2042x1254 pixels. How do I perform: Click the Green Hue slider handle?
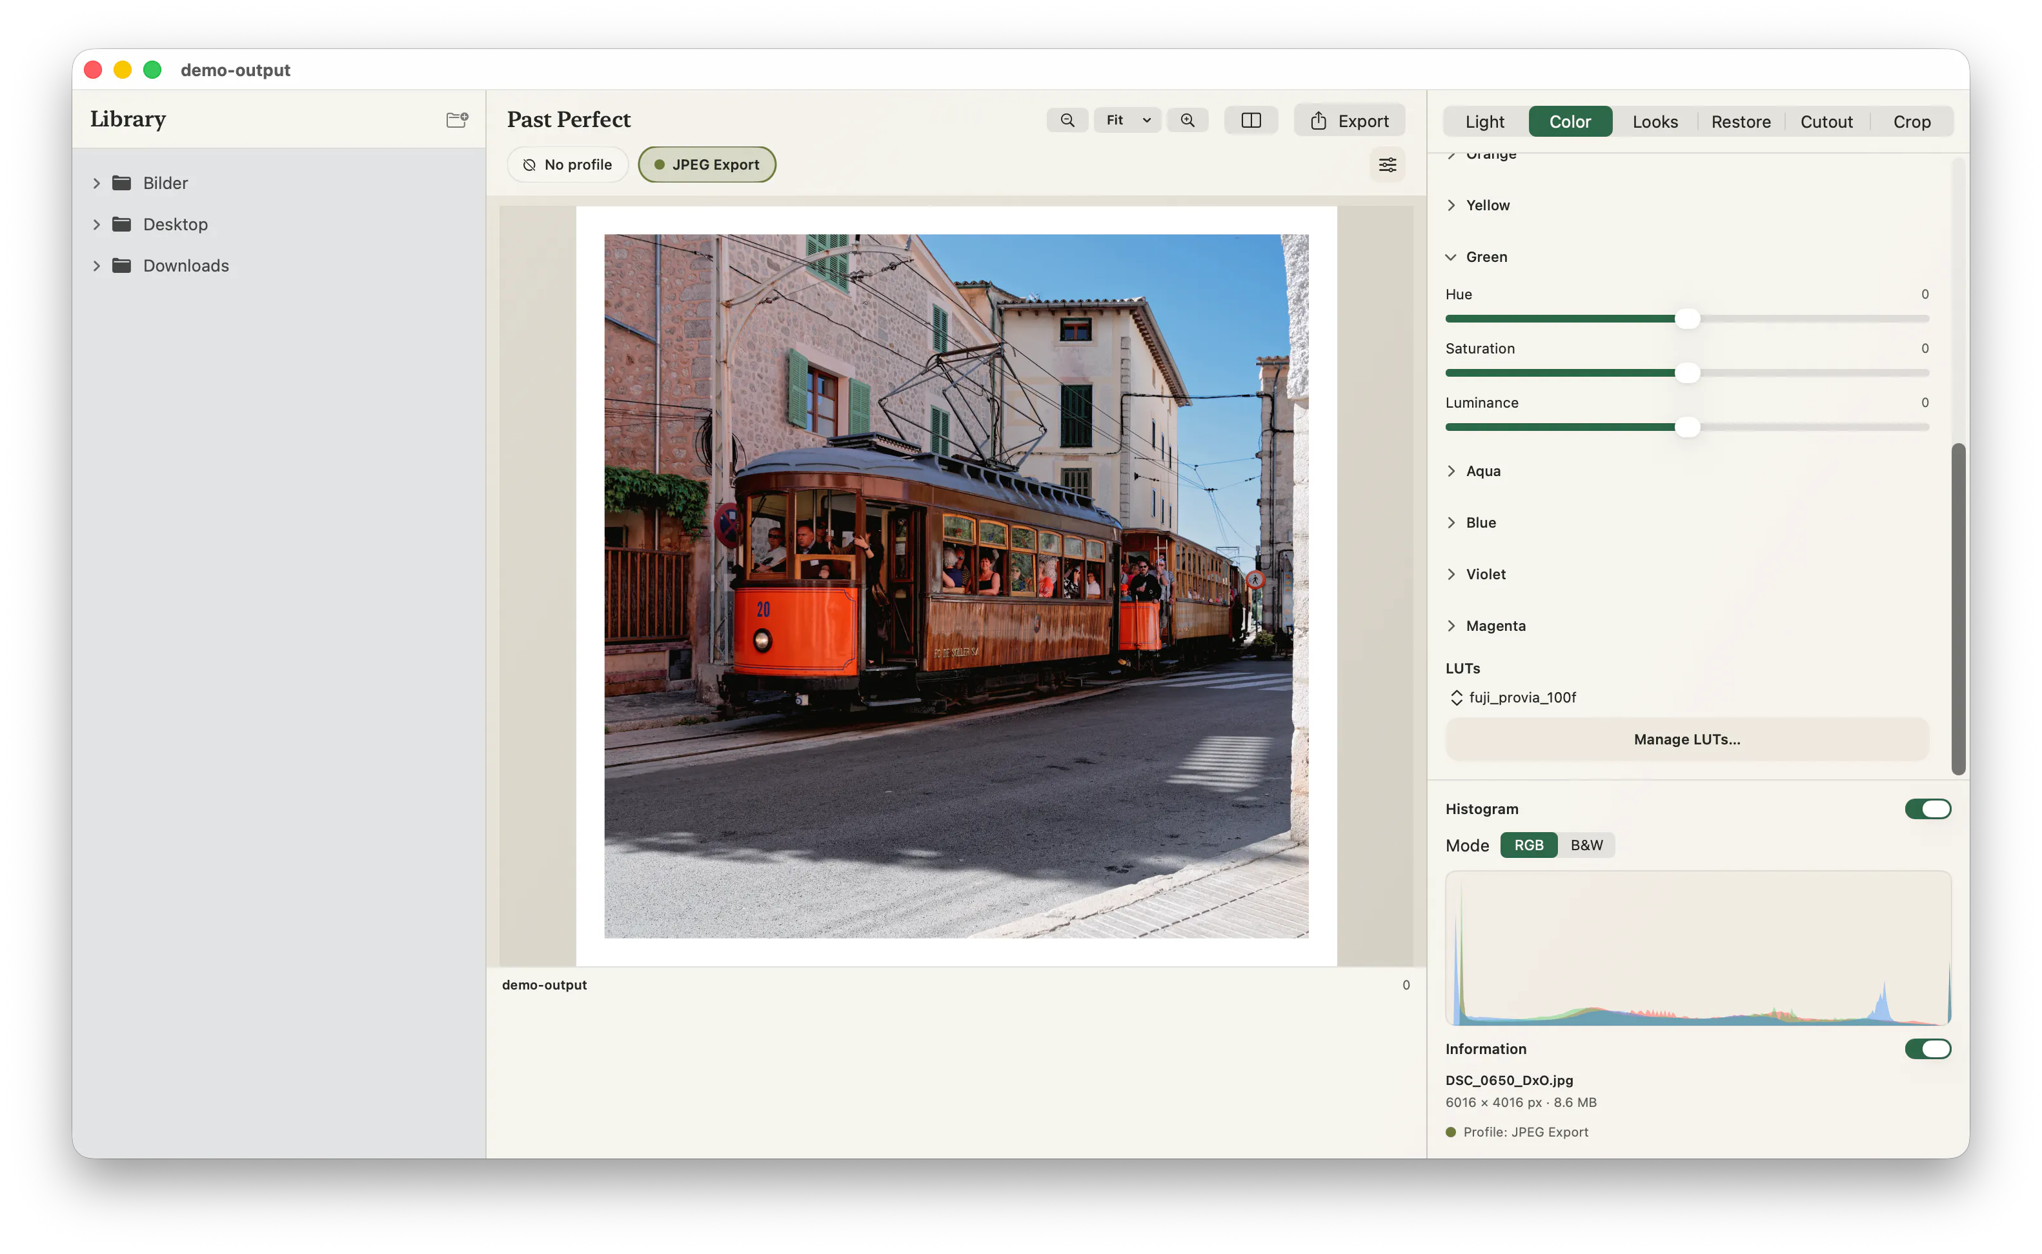point(1687,319)
